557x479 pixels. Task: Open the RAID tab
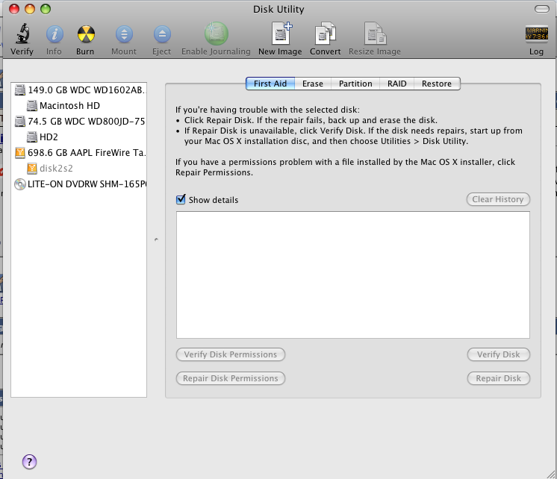click(396, 84)
